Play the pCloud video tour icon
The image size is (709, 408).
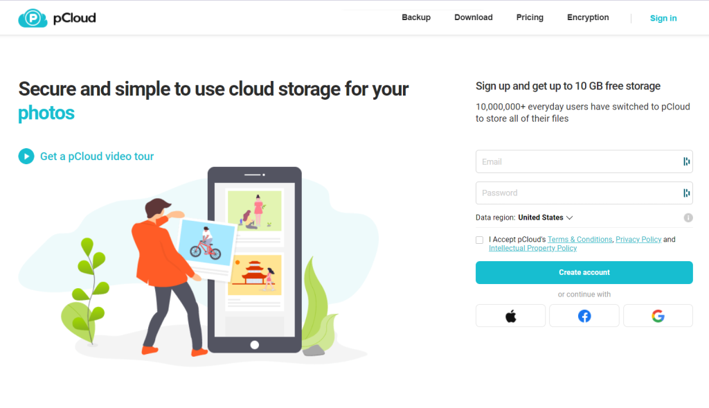pyautogui.click(x=26, y=157)
